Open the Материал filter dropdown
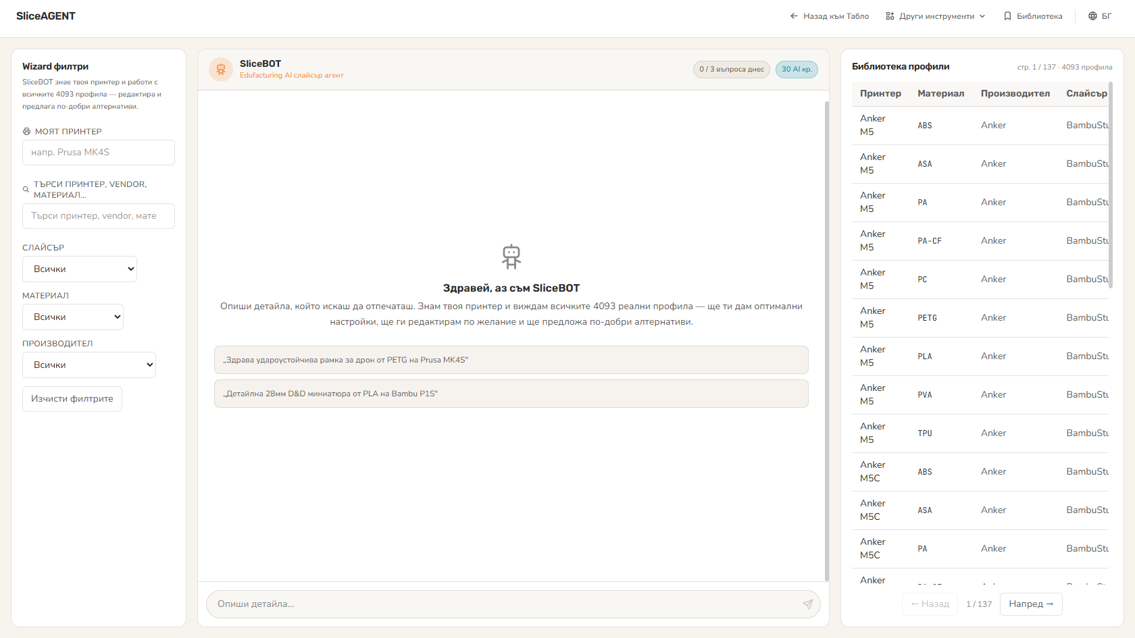This screenshot has width=1135, height=638. [x=73, y=317]
